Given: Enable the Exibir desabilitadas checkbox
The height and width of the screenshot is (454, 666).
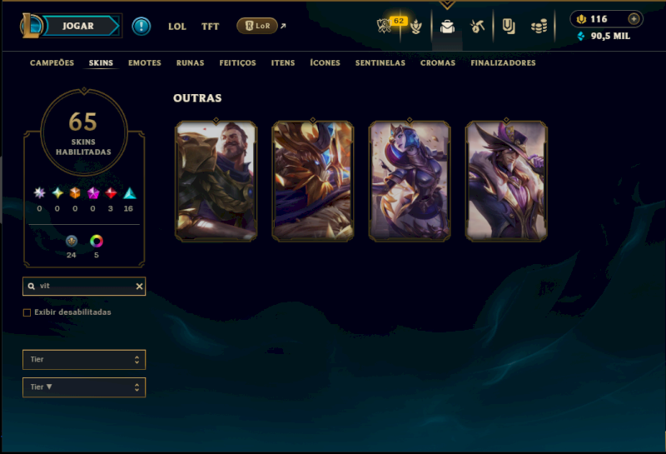Looking at the screenshot, I should 27,312.
